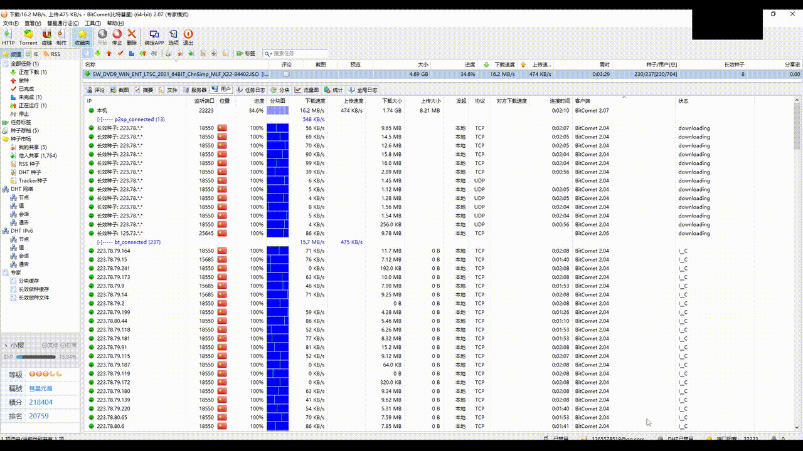Click the HTTP download toolbar icon

click(x=8, y=37)
